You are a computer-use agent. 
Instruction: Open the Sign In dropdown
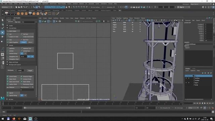point(183,7)
